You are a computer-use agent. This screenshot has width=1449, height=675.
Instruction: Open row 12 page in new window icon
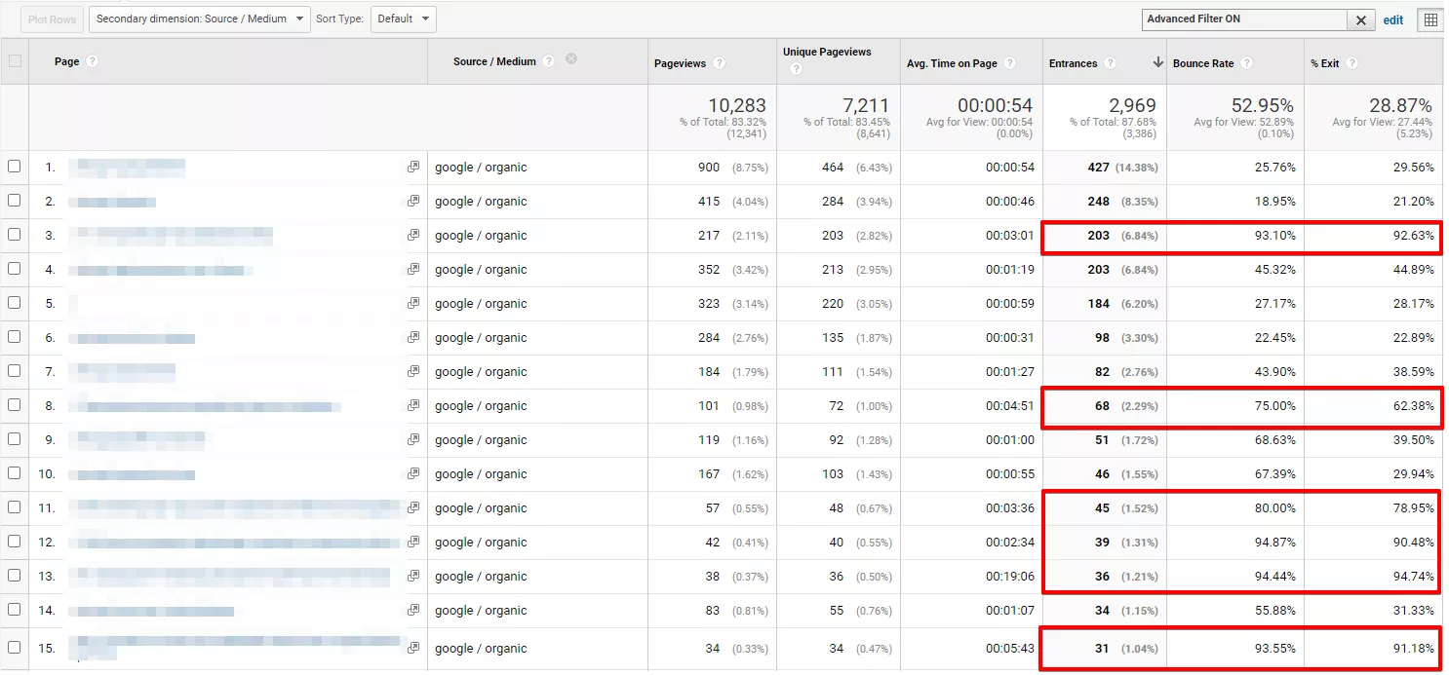click(x=413, y=542)
